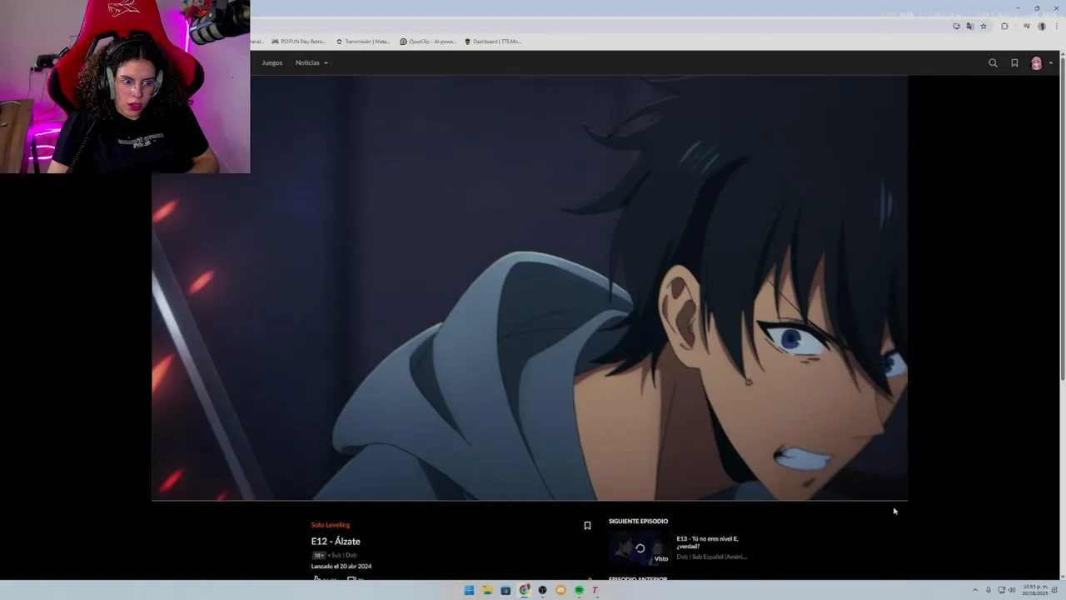Open Spotify from the taskbar

pyautogui.click(x=579, y=590)
